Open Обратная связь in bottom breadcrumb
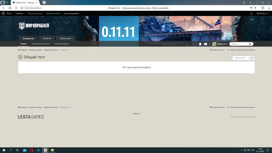This screenshot has width=272, height=153. pyautogui.click(x=51, y=107)
